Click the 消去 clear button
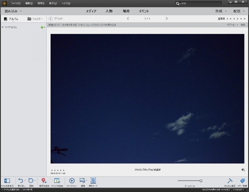Image resolution: width=249 pixels, height=192 pixels. pos(243,25)
